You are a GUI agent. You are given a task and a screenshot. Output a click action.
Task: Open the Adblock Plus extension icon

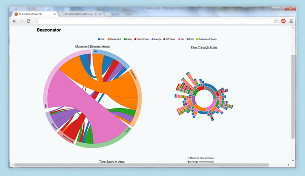click(x=283, y=21)
